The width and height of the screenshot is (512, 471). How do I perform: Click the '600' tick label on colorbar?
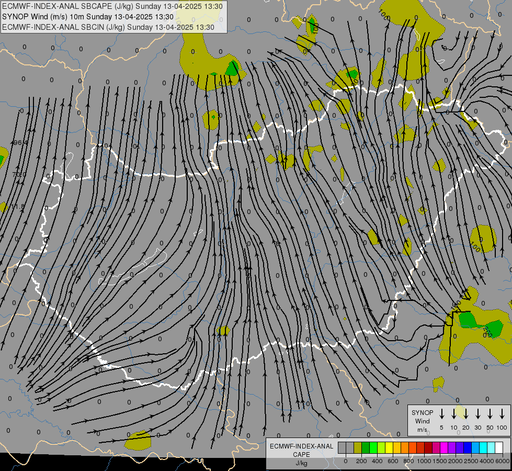393,461
